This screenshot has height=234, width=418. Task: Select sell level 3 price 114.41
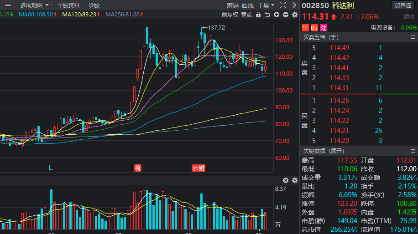tap(340, 68)
